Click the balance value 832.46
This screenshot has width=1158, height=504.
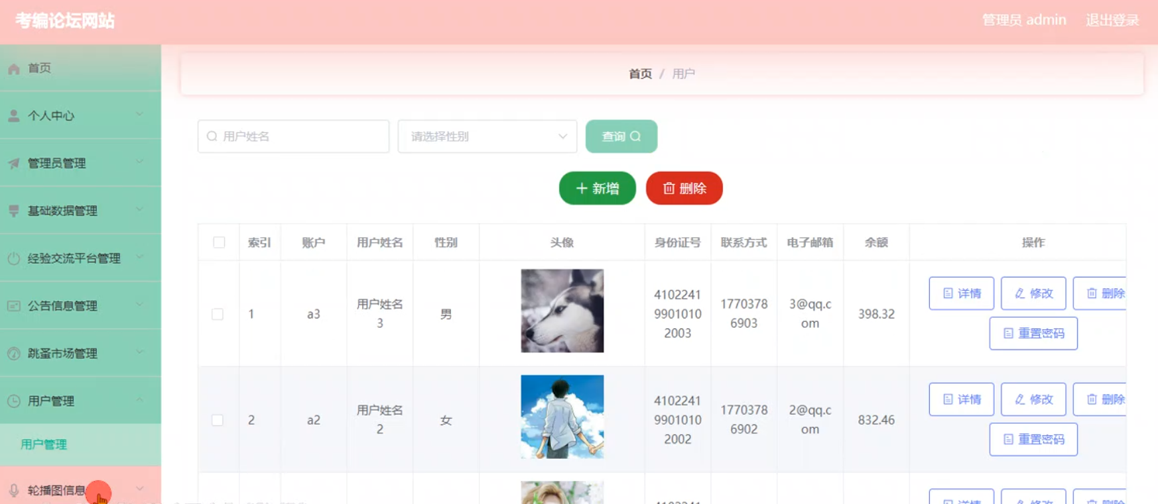(x=876, y=420)
